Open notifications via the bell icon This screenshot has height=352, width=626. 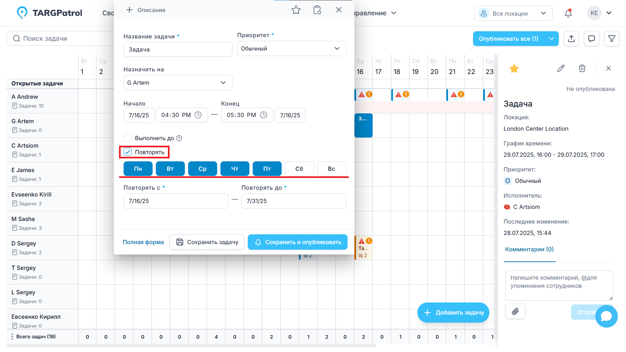(x=568, y=13)
